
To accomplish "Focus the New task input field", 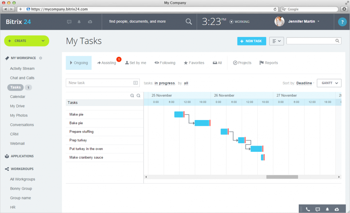I will coord(99,83).
